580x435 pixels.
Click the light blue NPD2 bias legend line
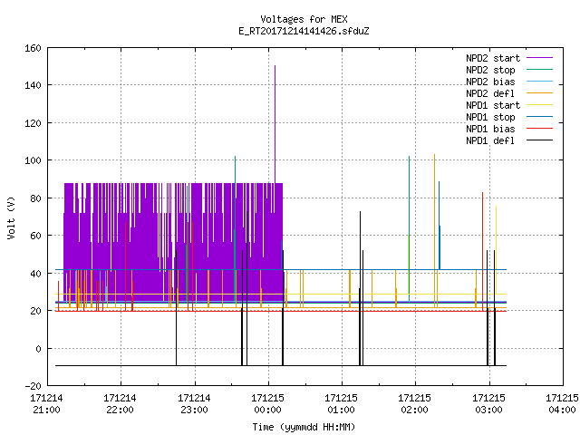(539, 82)
